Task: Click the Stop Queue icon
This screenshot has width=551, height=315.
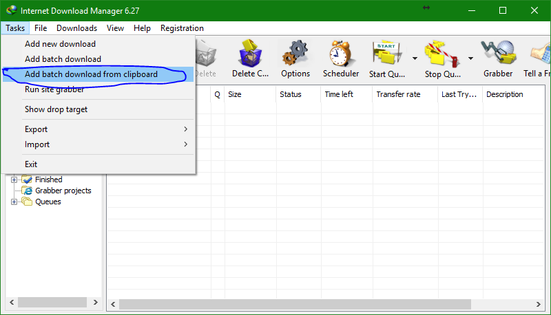Action: tap(442, 54)
